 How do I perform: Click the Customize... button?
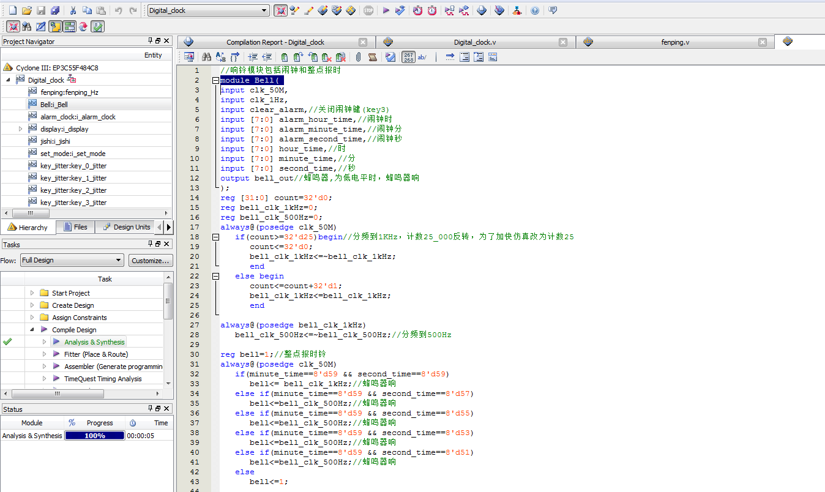150,260
